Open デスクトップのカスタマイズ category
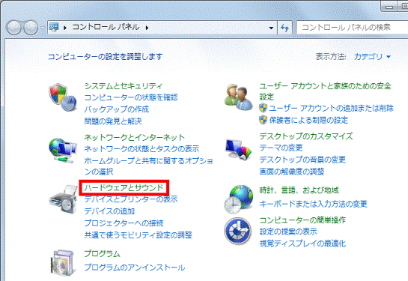Viewport: 408px width, 281px height. pos(306,136)
